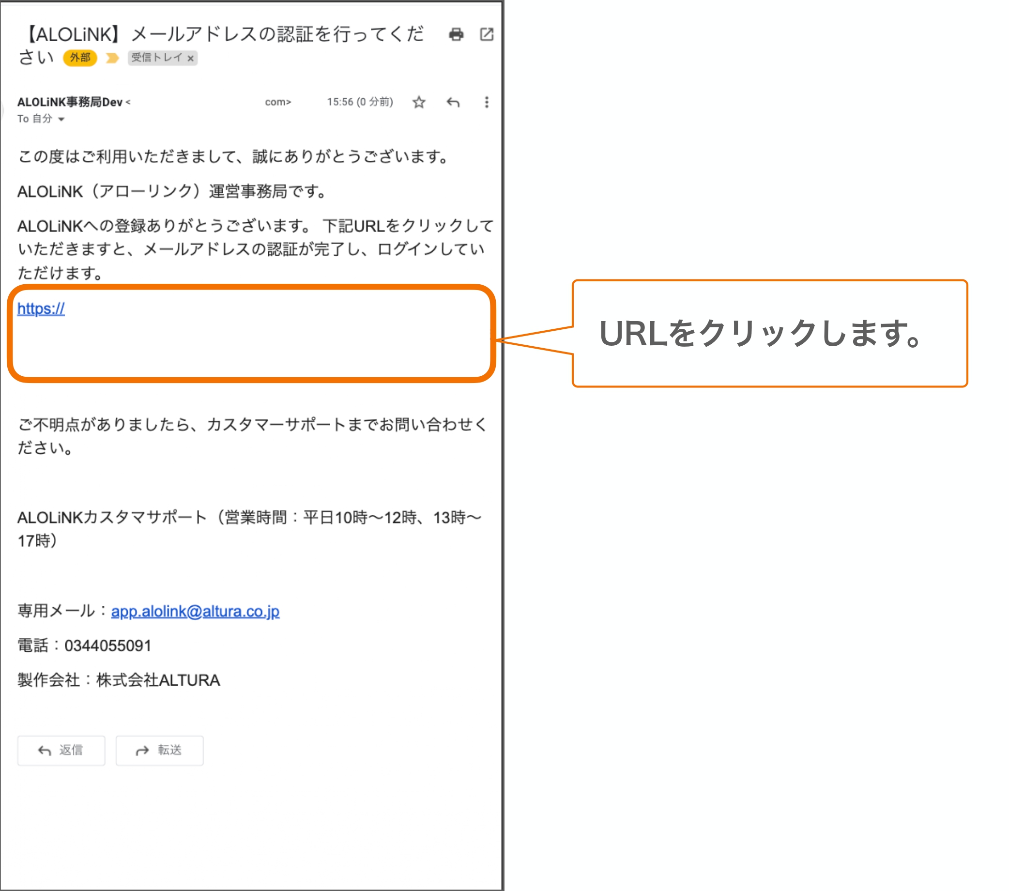Image resolution: width=1009 pixels, height=891 pixels.
Task: Reply using the arrow icon in header
Action: click(x=453, y=102)
